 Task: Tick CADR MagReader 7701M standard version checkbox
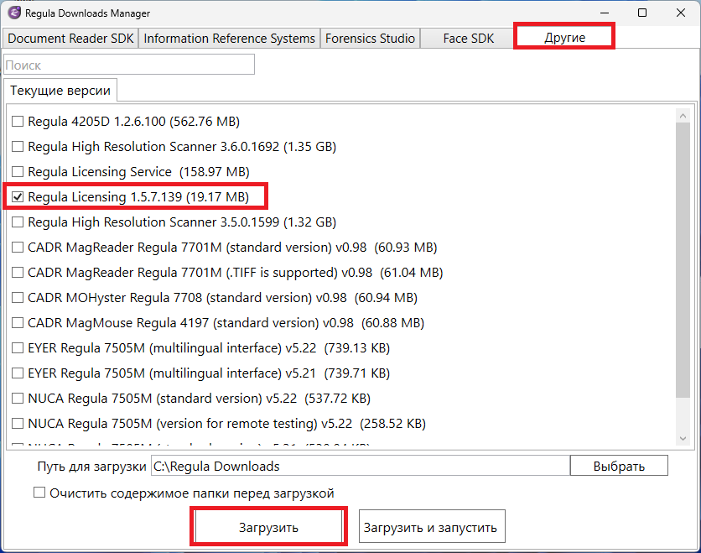(18, 247)
